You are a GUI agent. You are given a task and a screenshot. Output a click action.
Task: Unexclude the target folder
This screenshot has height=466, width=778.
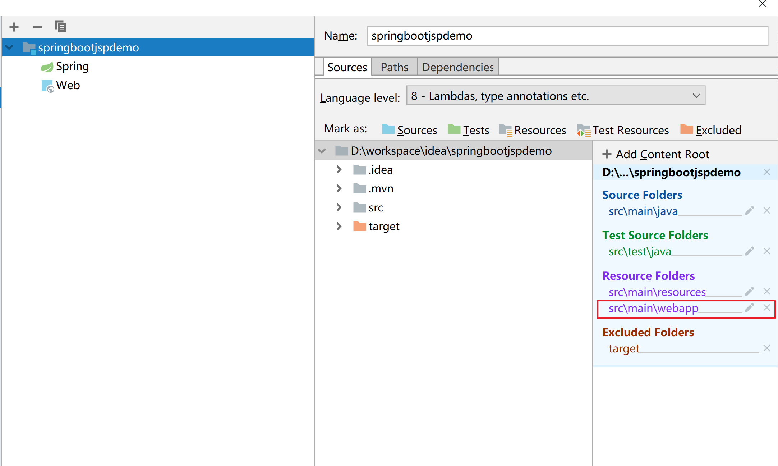point(767,348)
